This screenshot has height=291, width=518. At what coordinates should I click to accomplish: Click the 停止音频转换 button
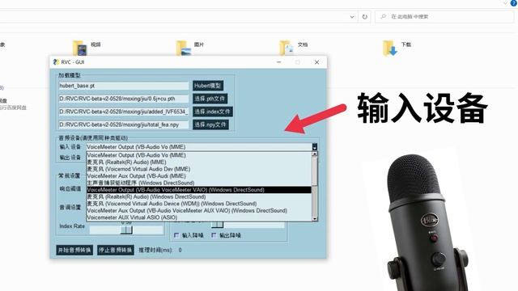tap(116, 250)
